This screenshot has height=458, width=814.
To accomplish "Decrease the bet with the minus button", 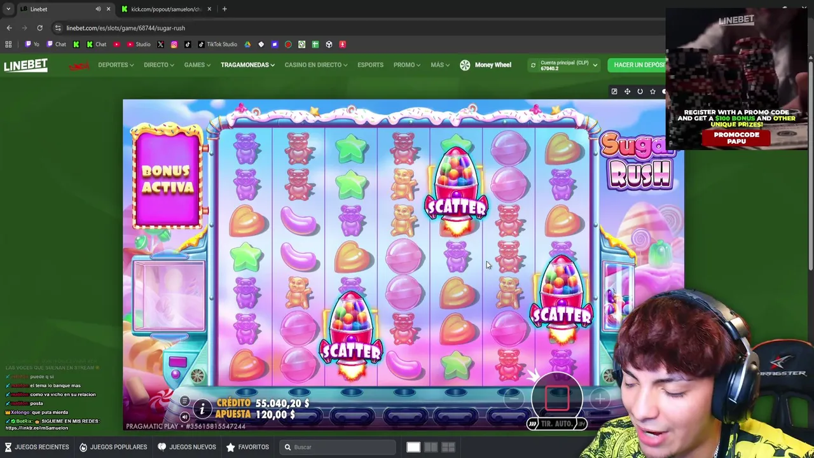I will click(x=514, y=399).
